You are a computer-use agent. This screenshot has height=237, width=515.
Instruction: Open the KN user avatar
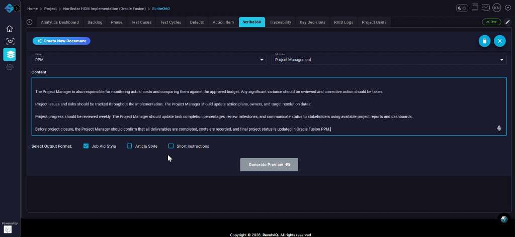pyautogui.click(x=497, y=8)
